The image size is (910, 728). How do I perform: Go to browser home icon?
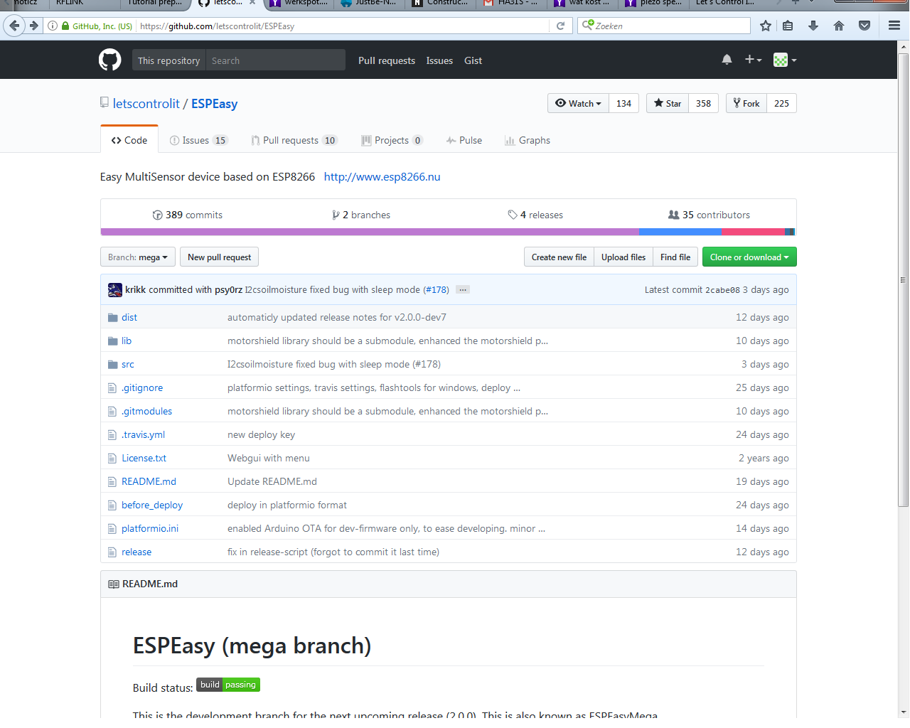839,26
